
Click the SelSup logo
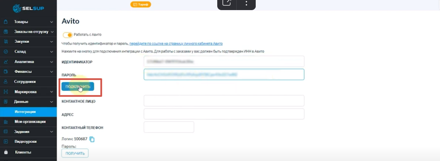click(28, 8)
